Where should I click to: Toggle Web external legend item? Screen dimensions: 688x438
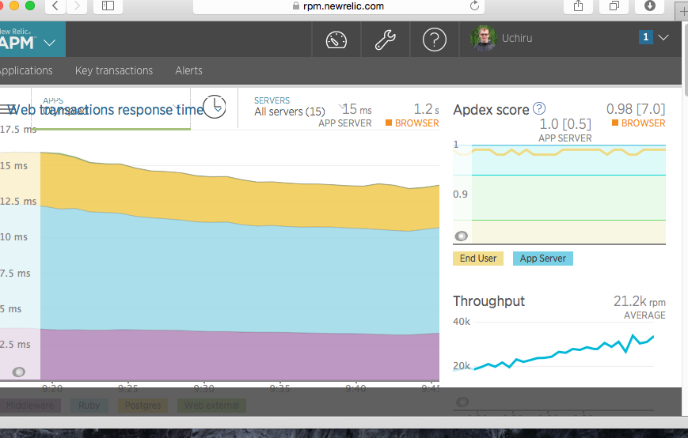point(211,406)
